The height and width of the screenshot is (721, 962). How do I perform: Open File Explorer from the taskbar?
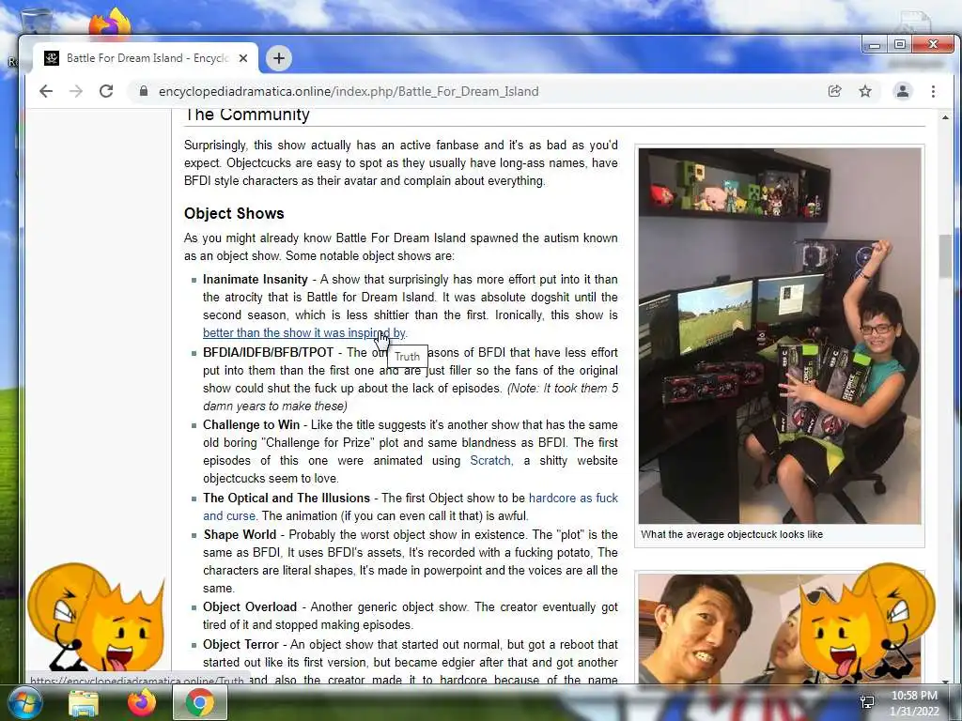tap(84, 703)
